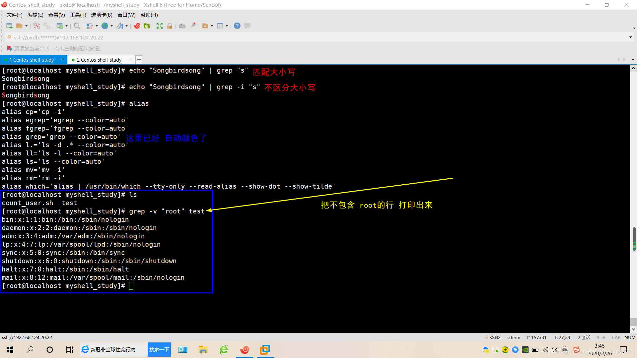Image resolution: width=637 pixels, height=358 pixels.
Task: Expand the address bar history dropdown
Action: (630, 37)
